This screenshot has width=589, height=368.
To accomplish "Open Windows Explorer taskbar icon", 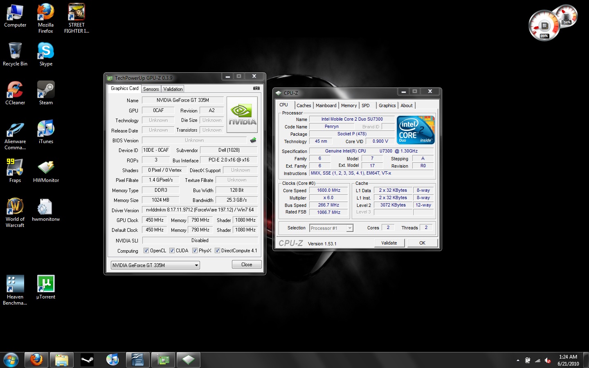I will (62, 360).
